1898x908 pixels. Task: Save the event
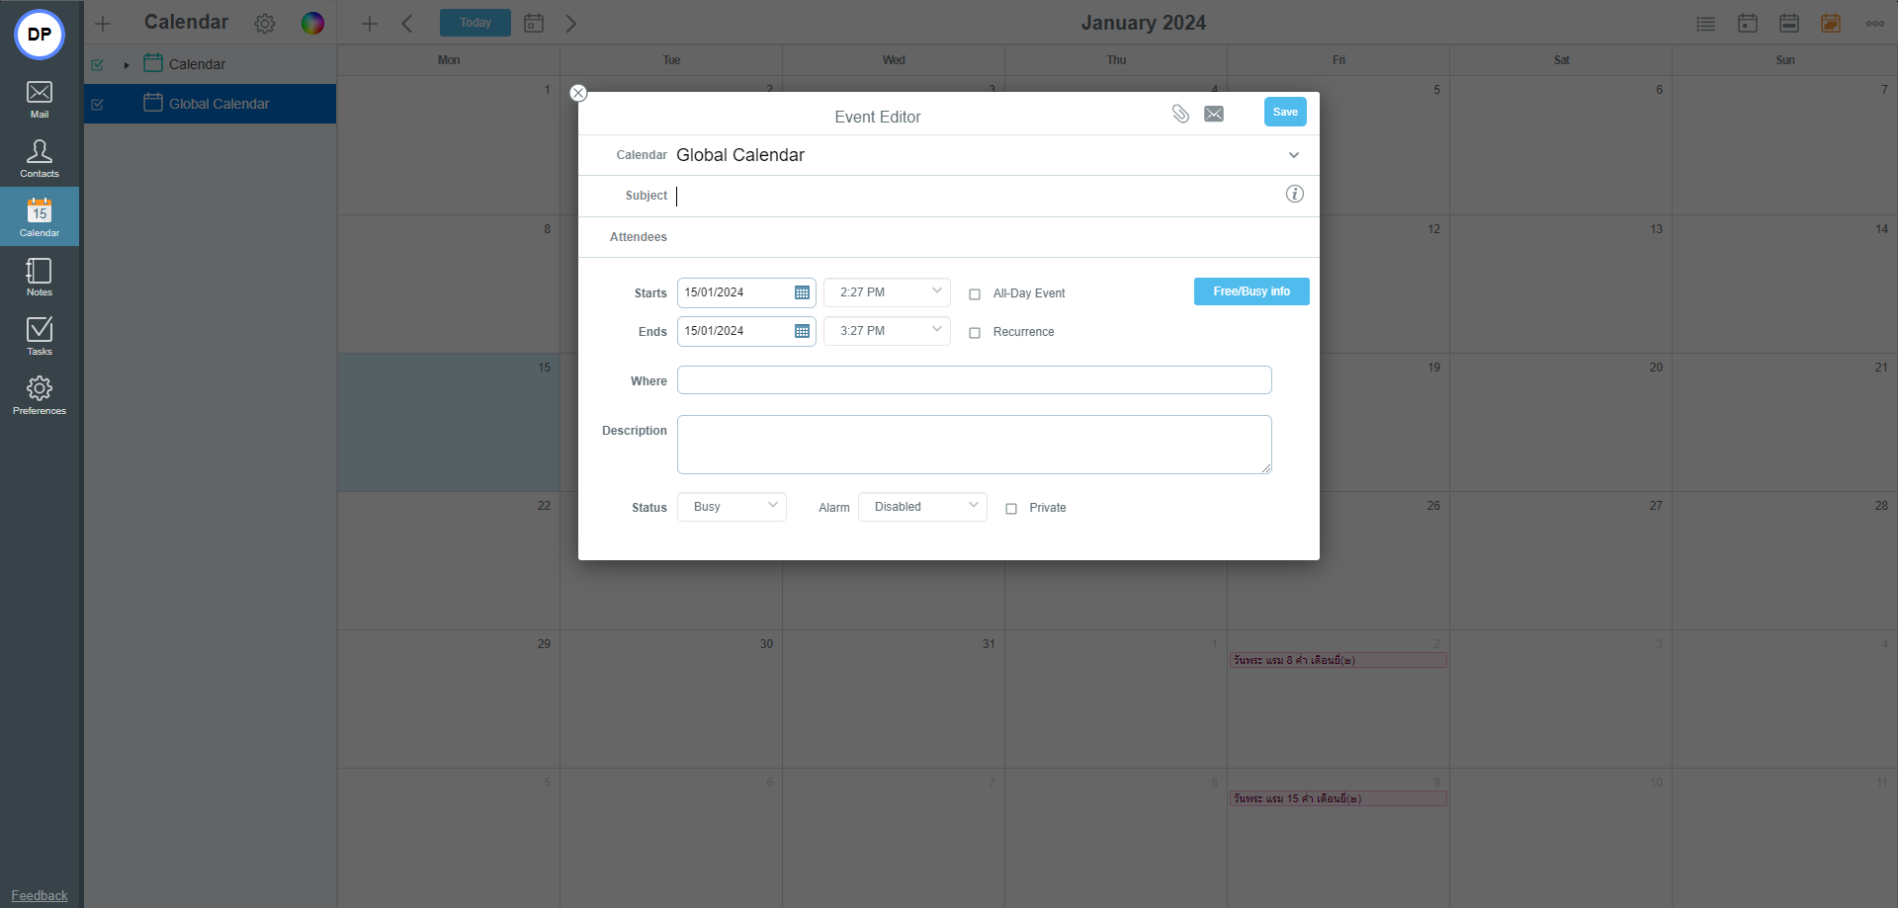[x=1284, y=112]
